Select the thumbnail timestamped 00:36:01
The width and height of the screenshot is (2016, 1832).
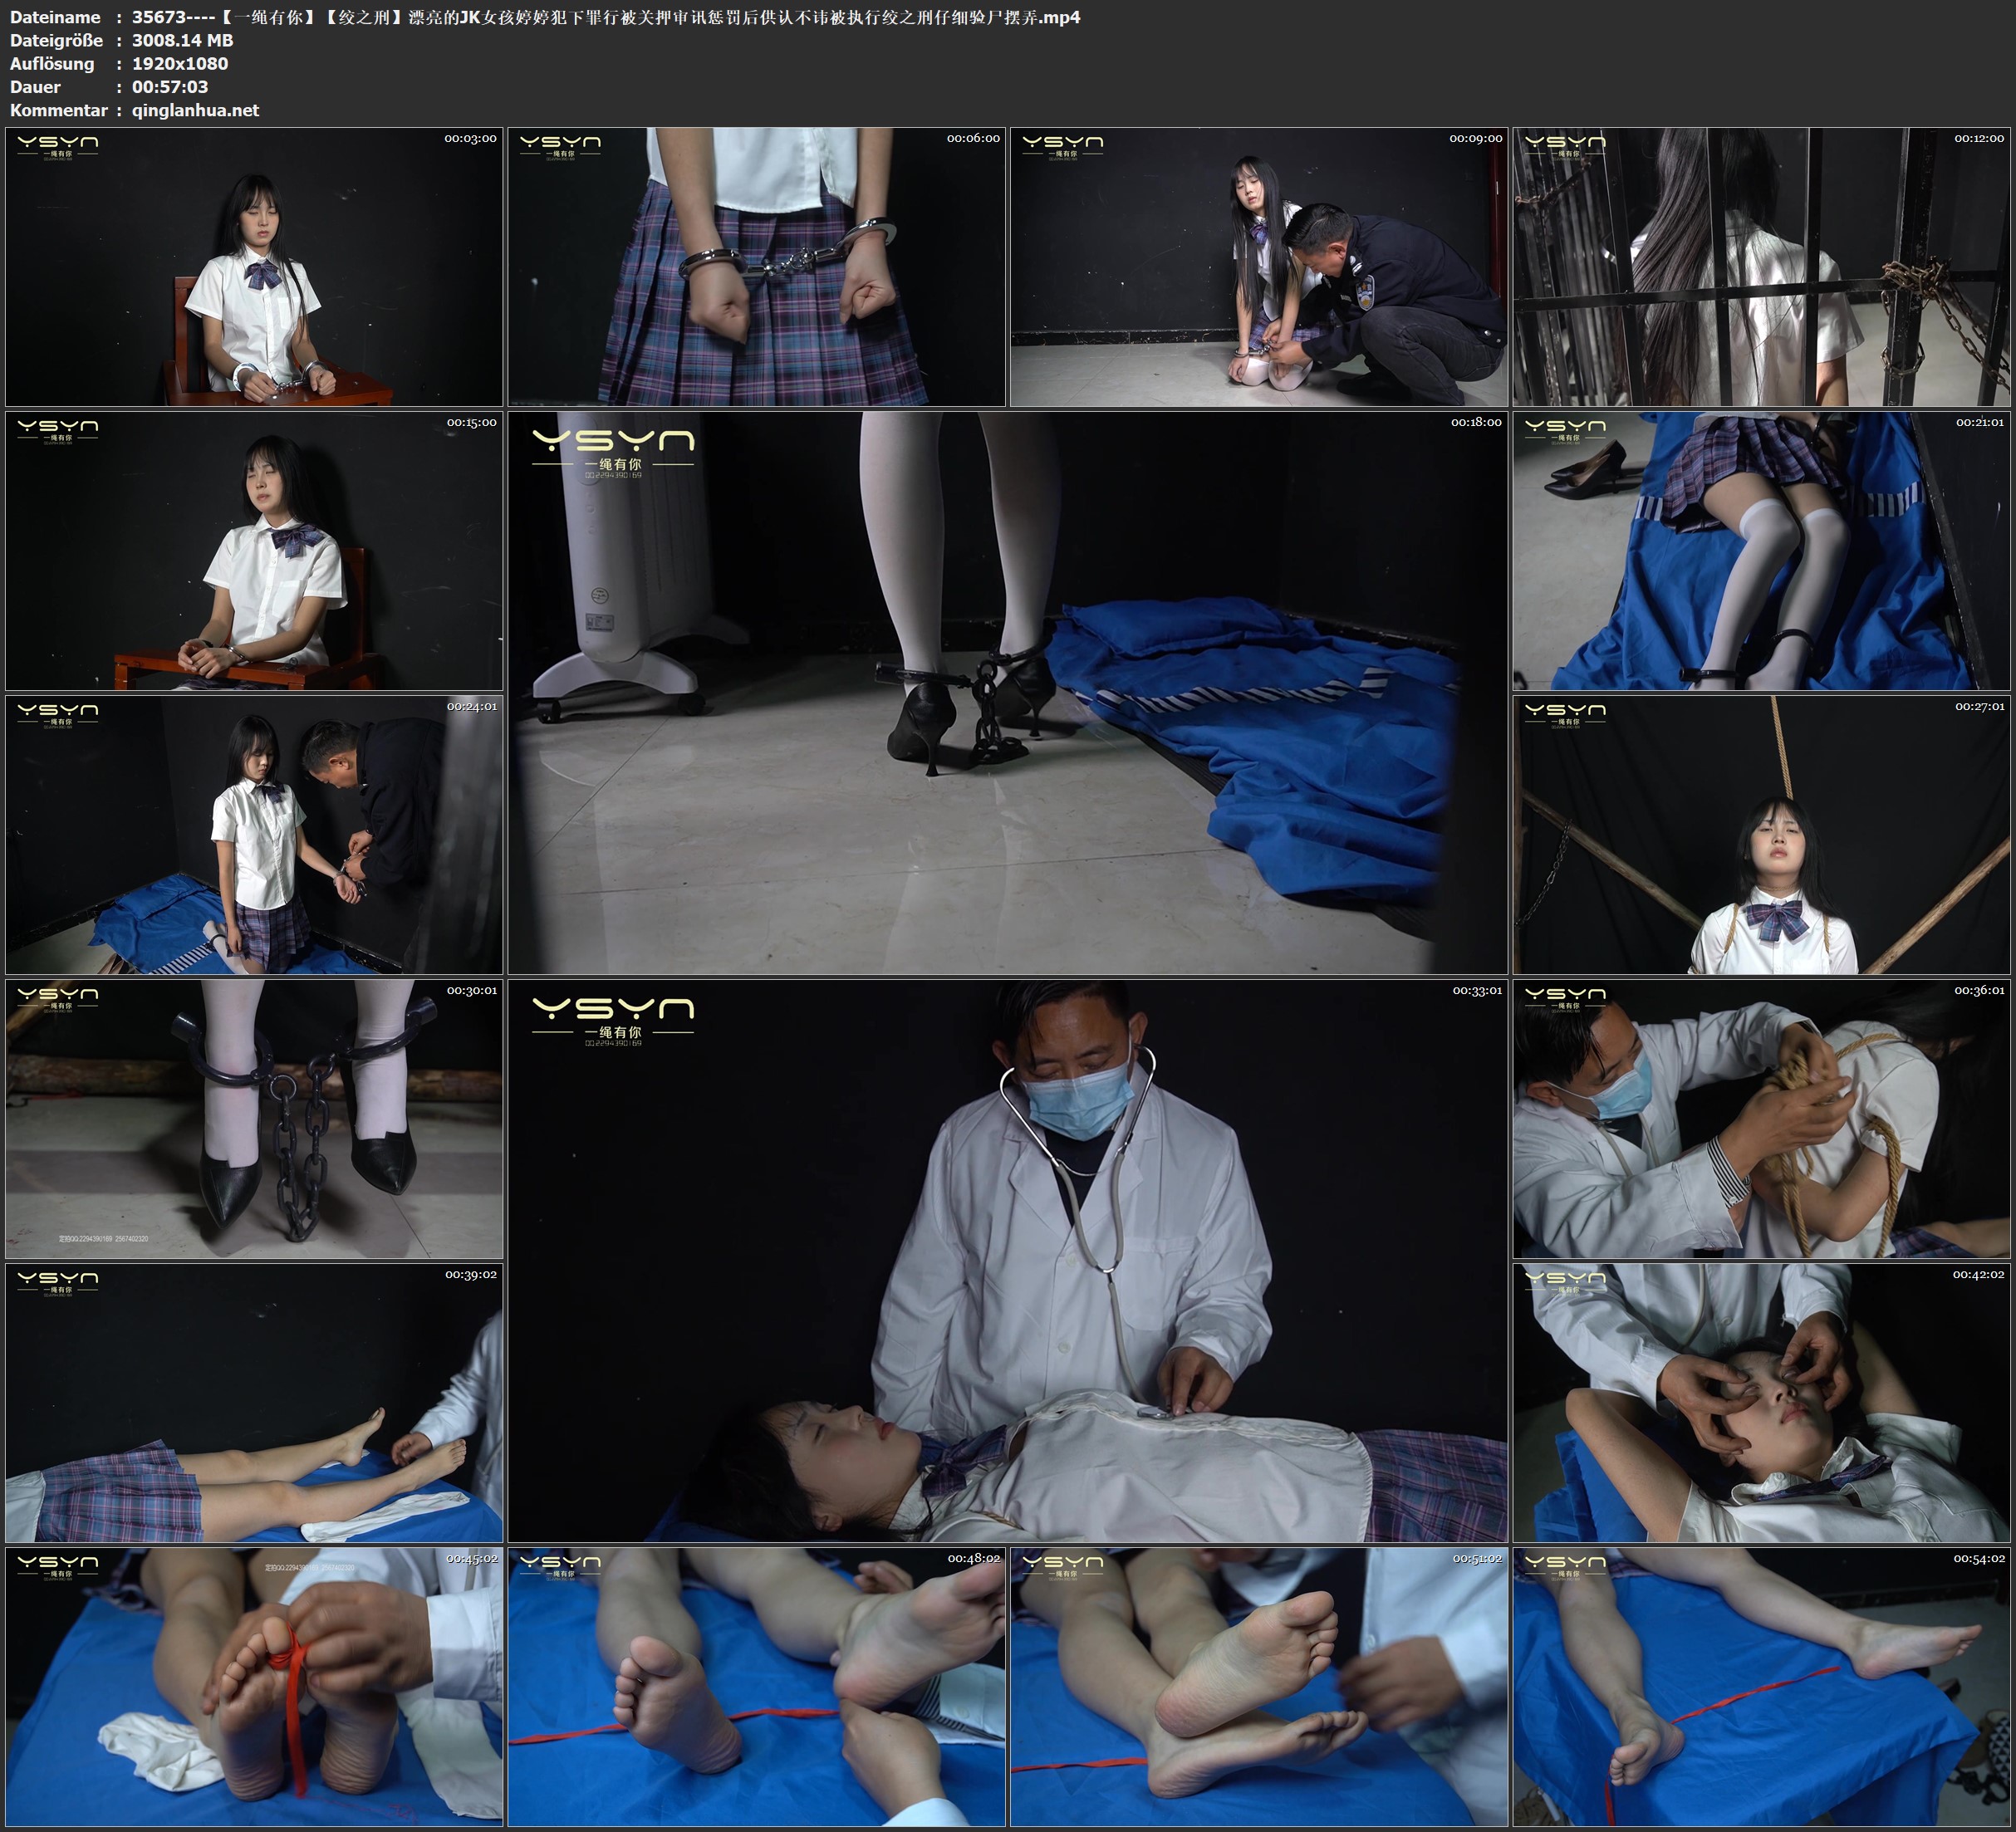(1762, 1119)
